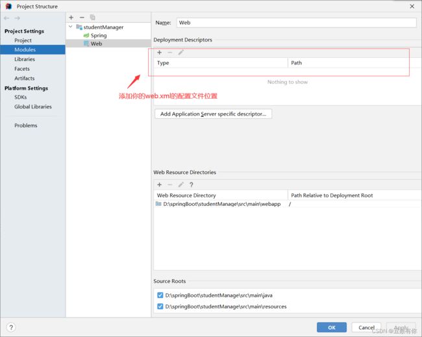
Task: Open the Project settings section
Action: [23, 40]
